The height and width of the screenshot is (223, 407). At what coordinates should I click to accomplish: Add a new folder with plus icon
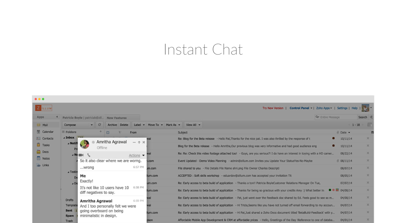tap(101, 132)
